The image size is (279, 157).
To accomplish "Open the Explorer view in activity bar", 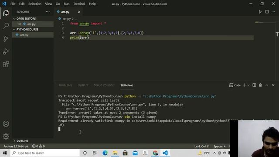I will pos(6,13).
